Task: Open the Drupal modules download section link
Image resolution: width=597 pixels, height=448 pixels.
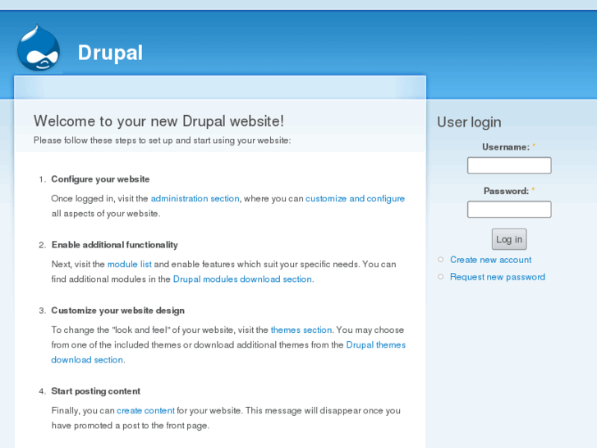Action: (x=242, y=279)
